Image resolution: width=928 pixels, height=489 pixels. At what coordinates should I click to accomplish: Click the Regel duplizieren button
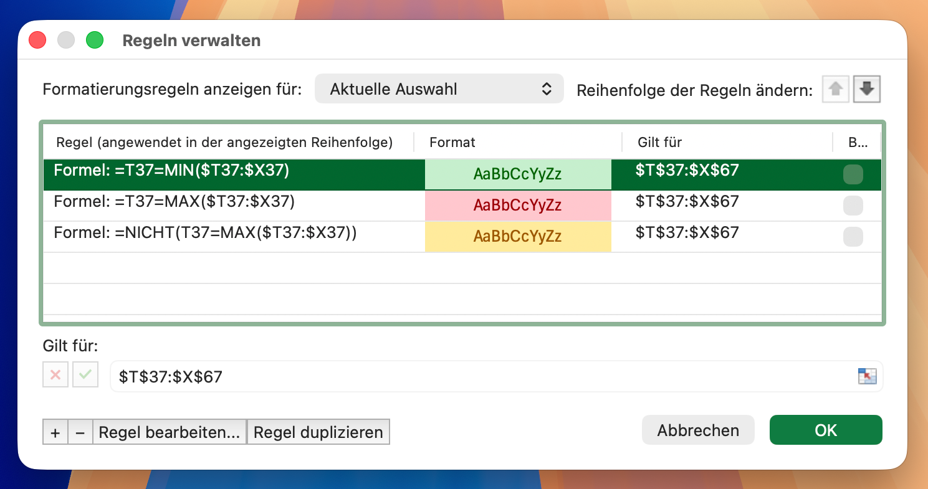tap(318, 432)
